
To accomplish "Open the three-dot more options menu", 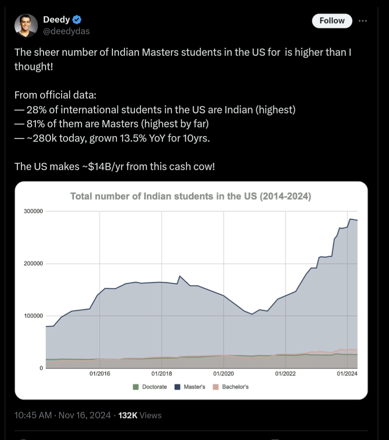I will coord(363,21).
